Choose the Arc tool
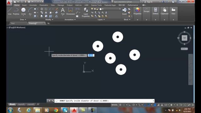This screenshot has height=113, width=201. [x=30, y=11]
